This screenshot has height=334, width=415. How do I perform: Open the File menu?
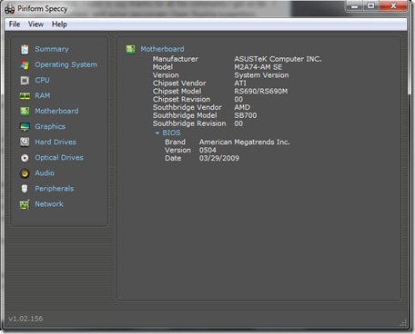(x=15, y=25)
